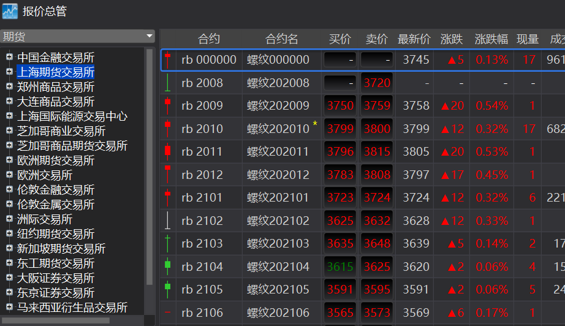Click green candlestick icon for rb 2105

tap(167, 290)
